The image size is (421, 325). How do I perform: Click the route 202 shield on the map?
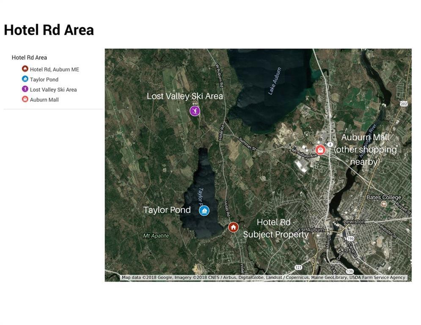tap(404, 104)
